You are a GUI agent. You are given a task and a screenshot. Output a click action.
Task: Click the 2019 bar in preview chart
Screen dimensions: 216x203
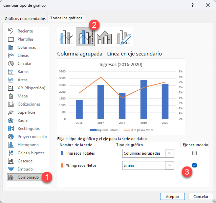(x=144, y=99)
